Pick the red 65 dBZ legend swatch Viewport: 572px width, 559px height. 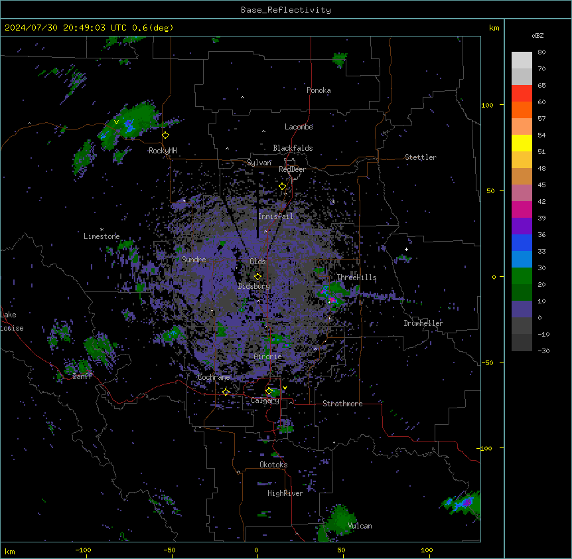[522, 93]
